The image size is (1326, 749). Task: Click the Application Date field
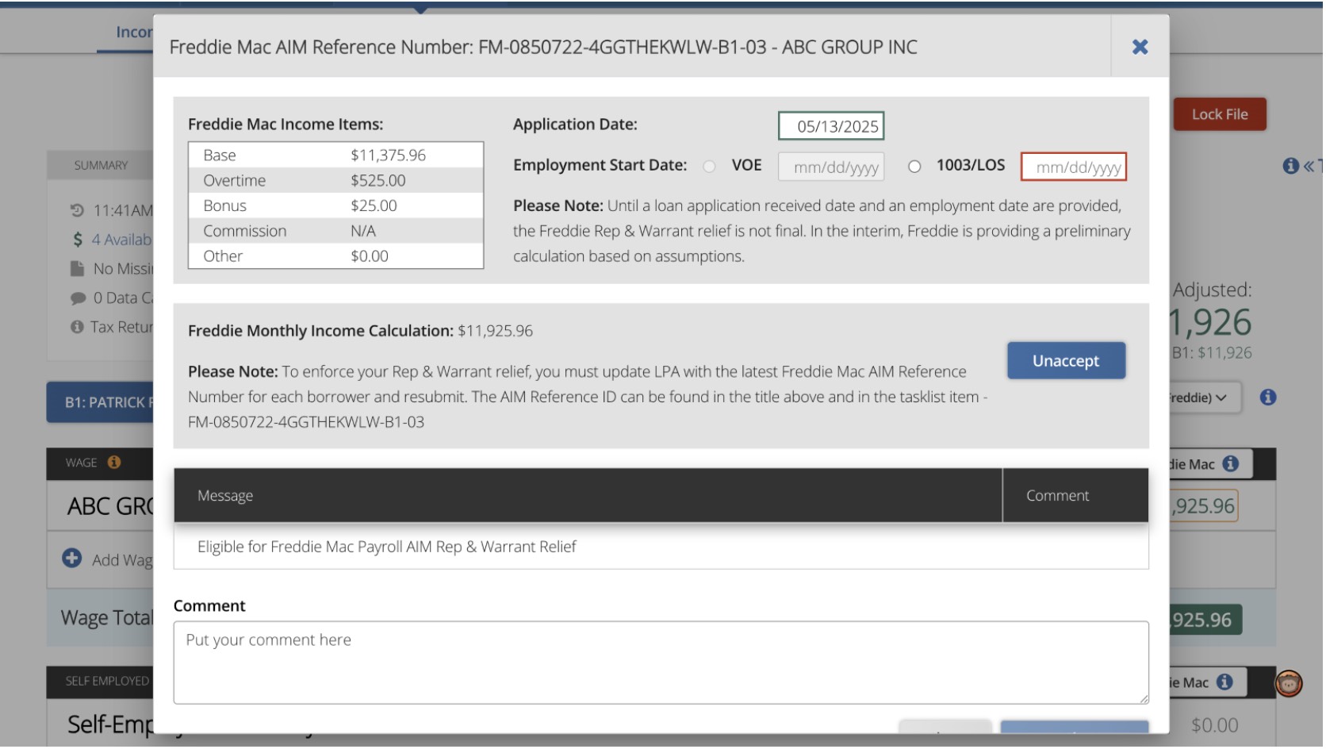[833, 126]
